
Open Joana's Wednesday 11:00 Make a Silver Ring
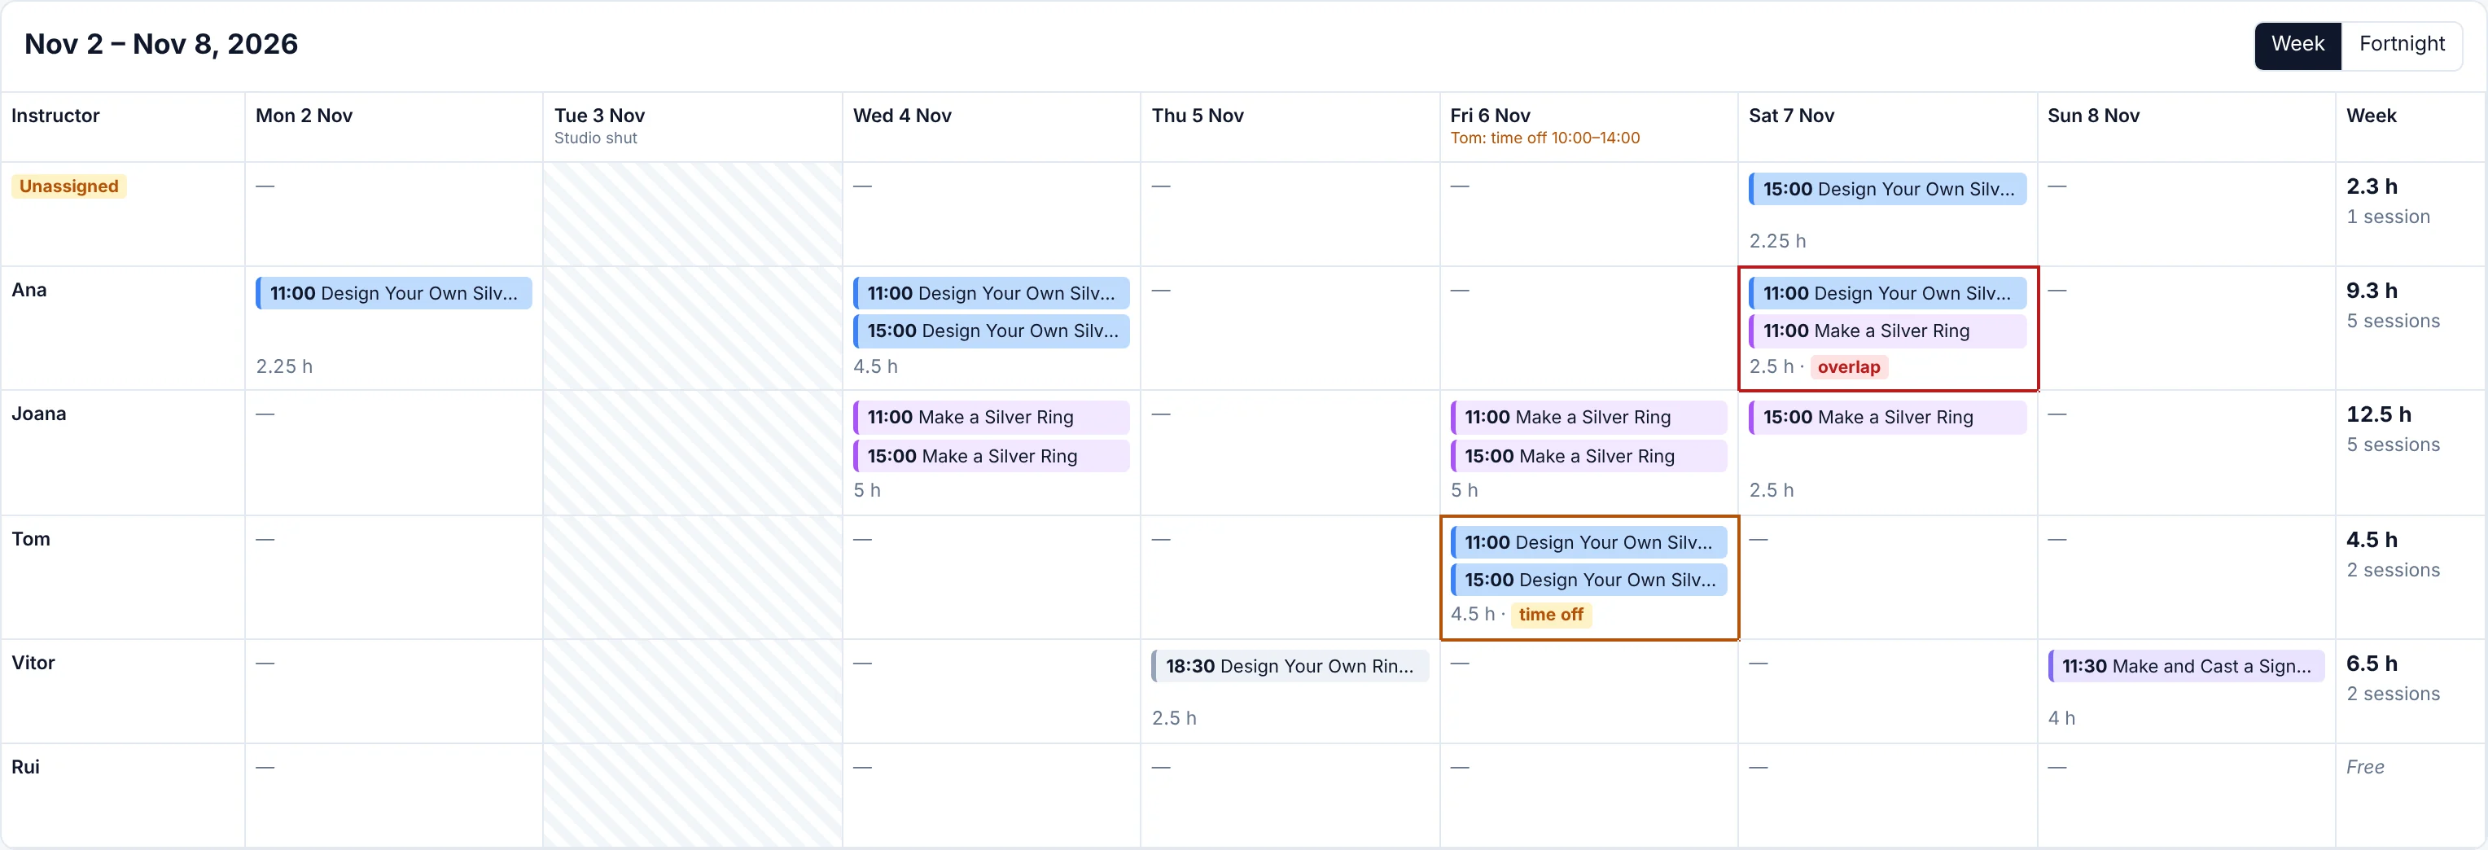(x=991, y=418)
